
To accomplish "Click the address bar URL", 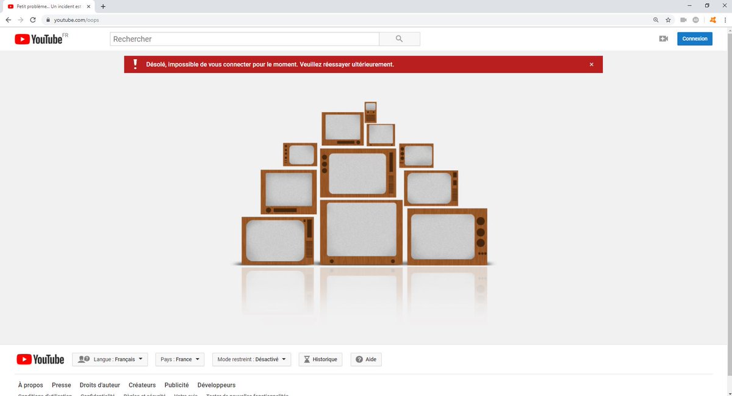I will point(76,20).
